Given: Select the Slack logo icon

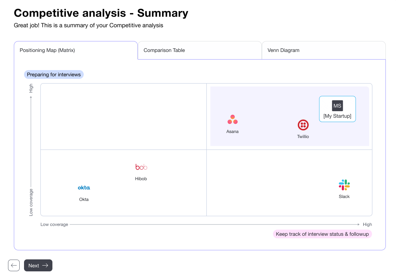Looking at the screenshot, I should tap(344, 185).
